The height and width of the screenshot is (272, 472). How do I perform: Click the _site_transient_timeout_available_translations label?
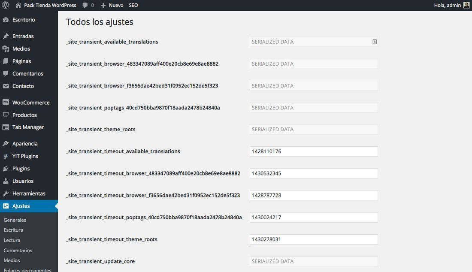coord(123,151)
